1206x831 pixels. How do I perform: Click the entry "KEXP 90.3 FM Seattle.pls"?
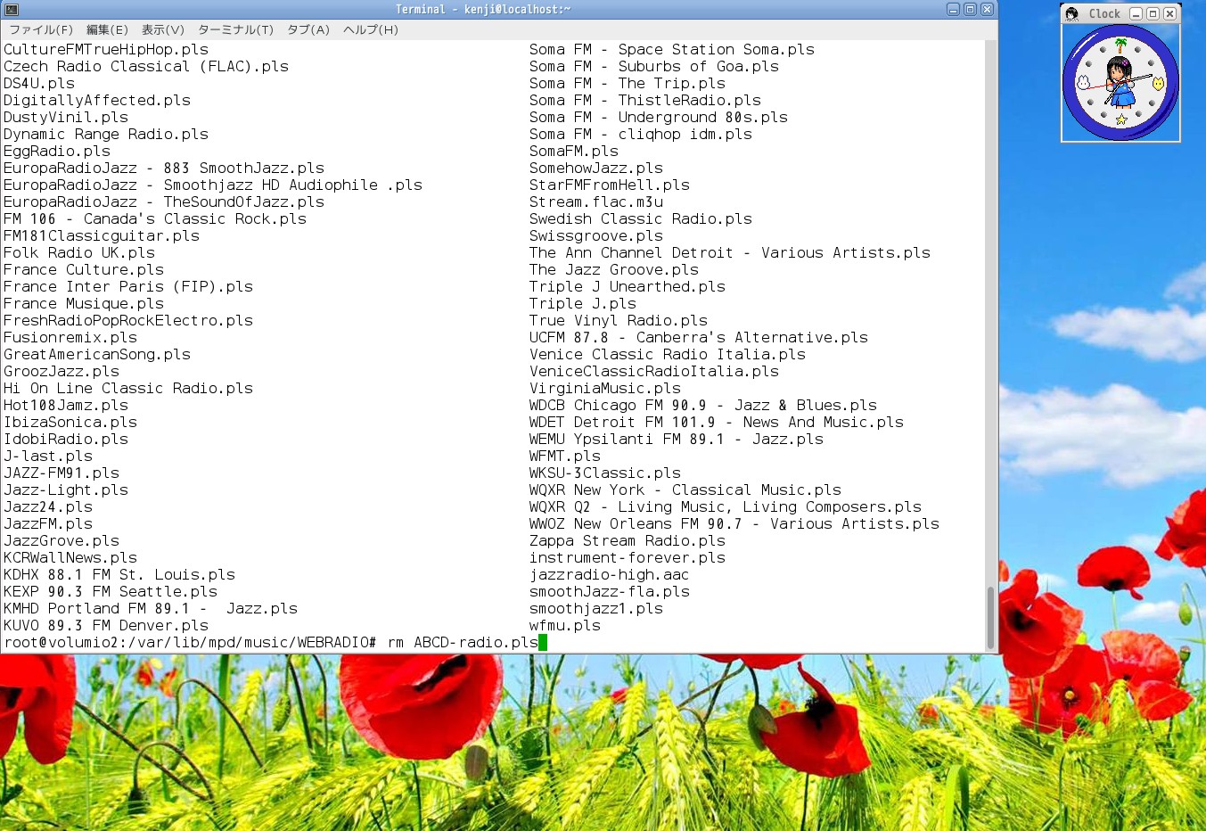pos(110,591)
